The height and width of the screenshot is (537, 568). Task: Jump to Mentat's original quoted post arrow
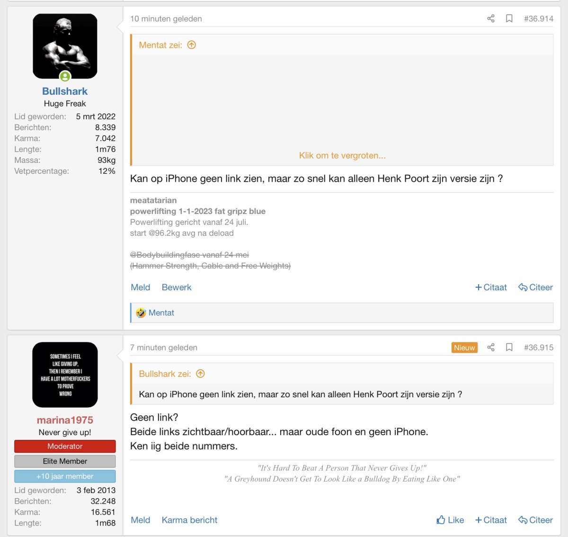tap(192, 45)
